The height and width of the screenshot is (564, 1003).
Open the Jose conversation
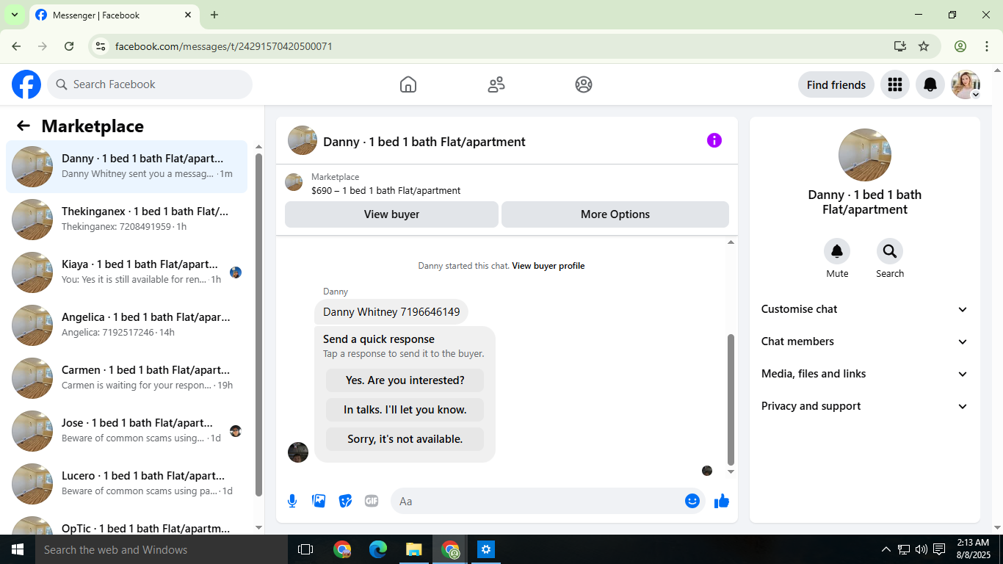point(127,431)
